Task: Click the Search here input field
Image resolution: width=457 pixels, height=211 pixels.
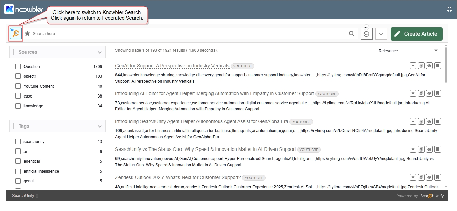Action: [189, 34]
